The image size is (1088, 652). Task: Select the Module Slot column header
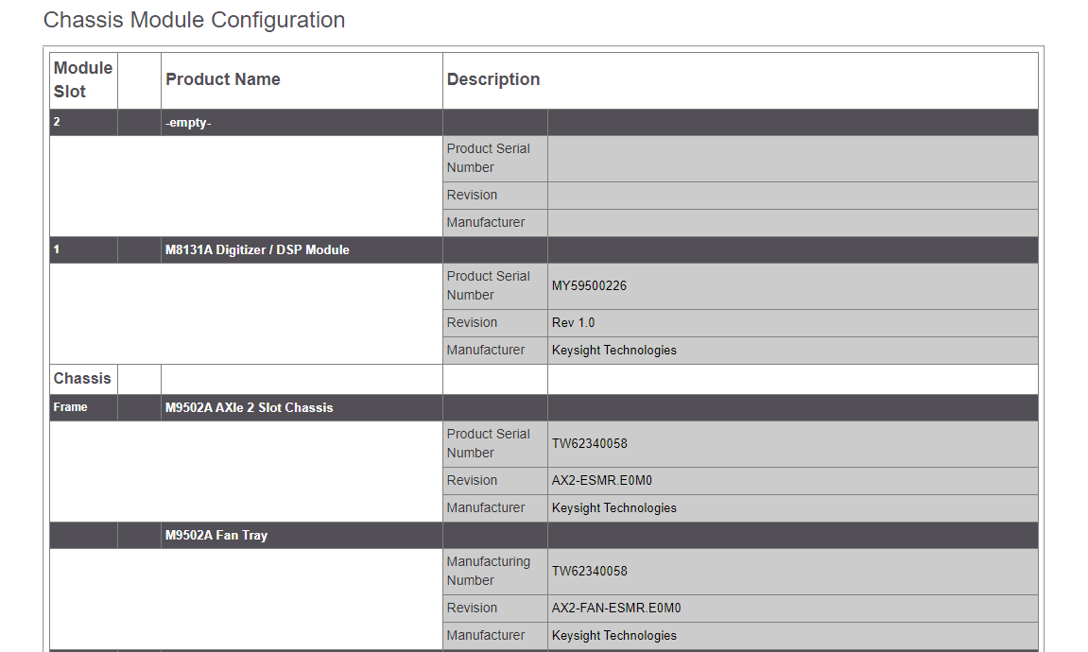pyautogui.click(x=83, y=79)
